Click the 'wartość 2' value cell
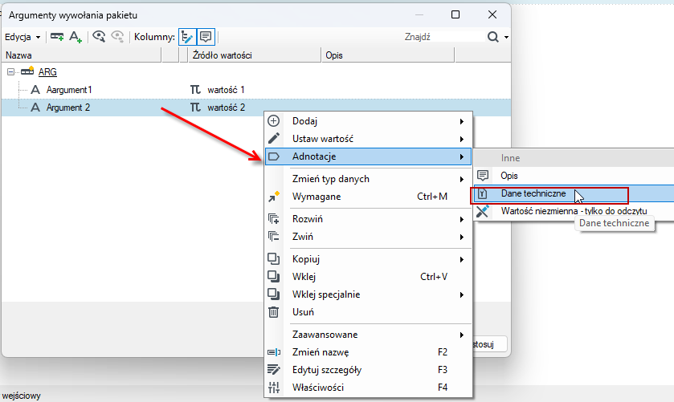Screen dimensions: 674x402 click(226, 108)
